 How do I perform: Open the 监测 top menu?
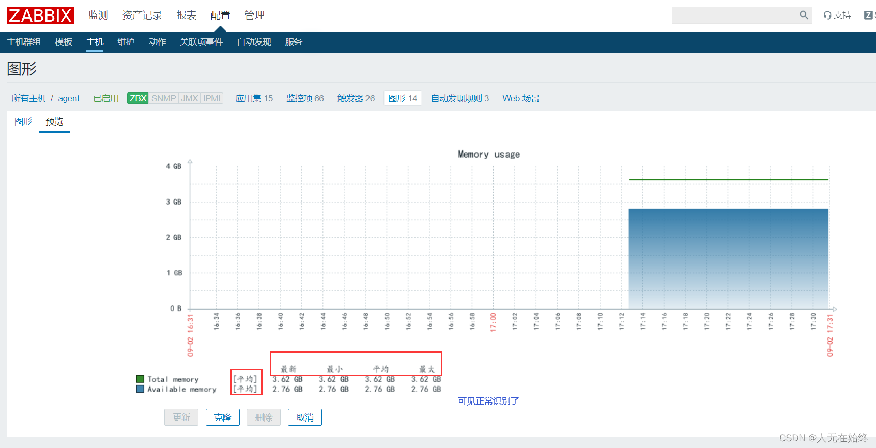[98, 16]
